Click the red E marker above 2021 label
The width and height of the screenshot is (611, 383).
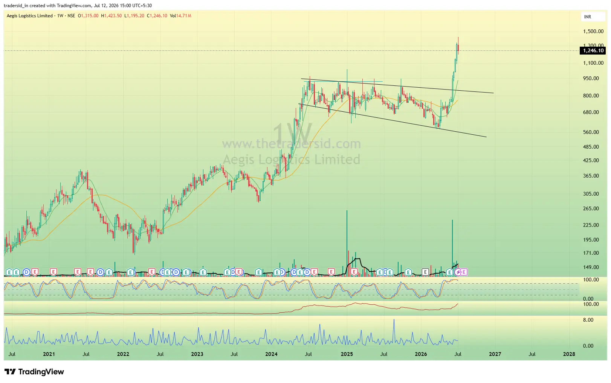click(53, 272)
